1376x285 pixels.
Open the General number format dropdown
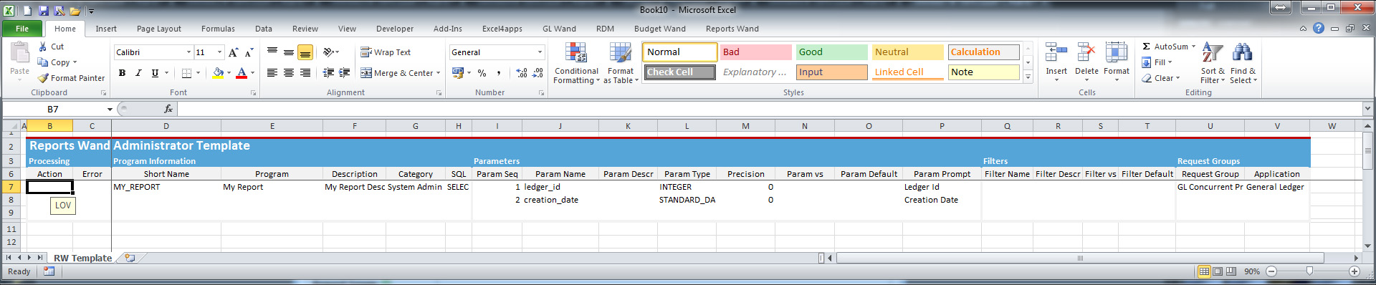[x=540, y=52]
